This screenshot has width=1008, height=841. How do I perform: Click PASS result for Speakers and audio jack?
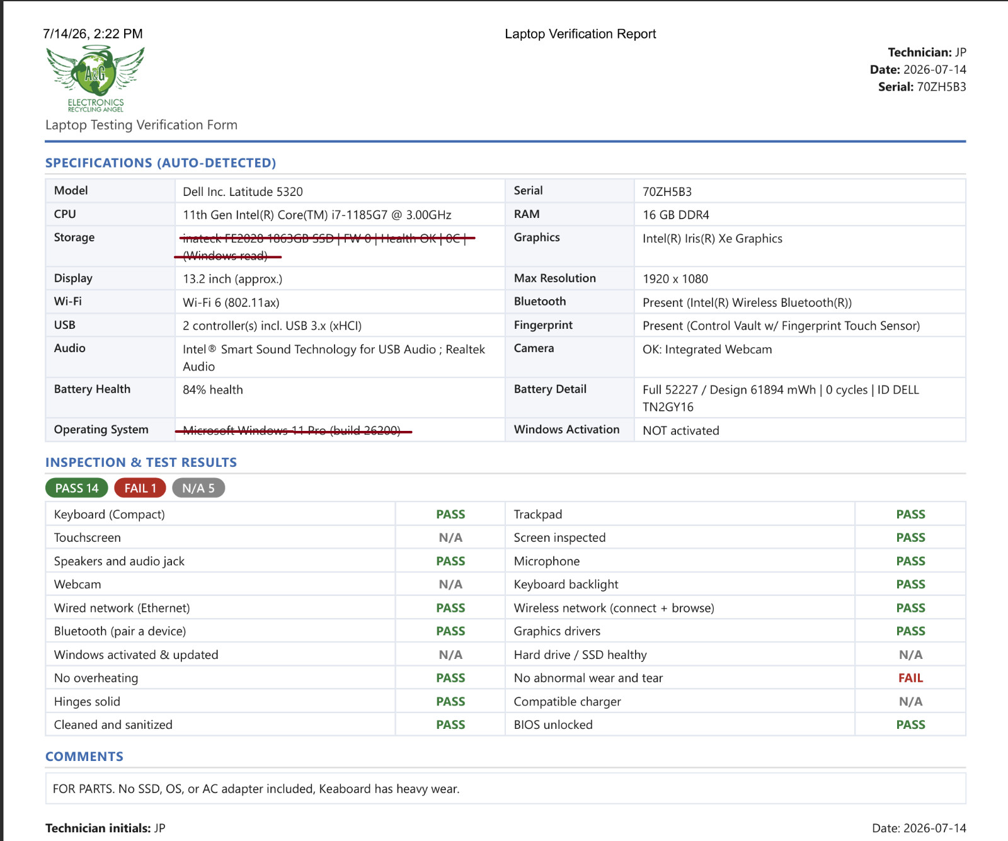click(x=450, y=561)
